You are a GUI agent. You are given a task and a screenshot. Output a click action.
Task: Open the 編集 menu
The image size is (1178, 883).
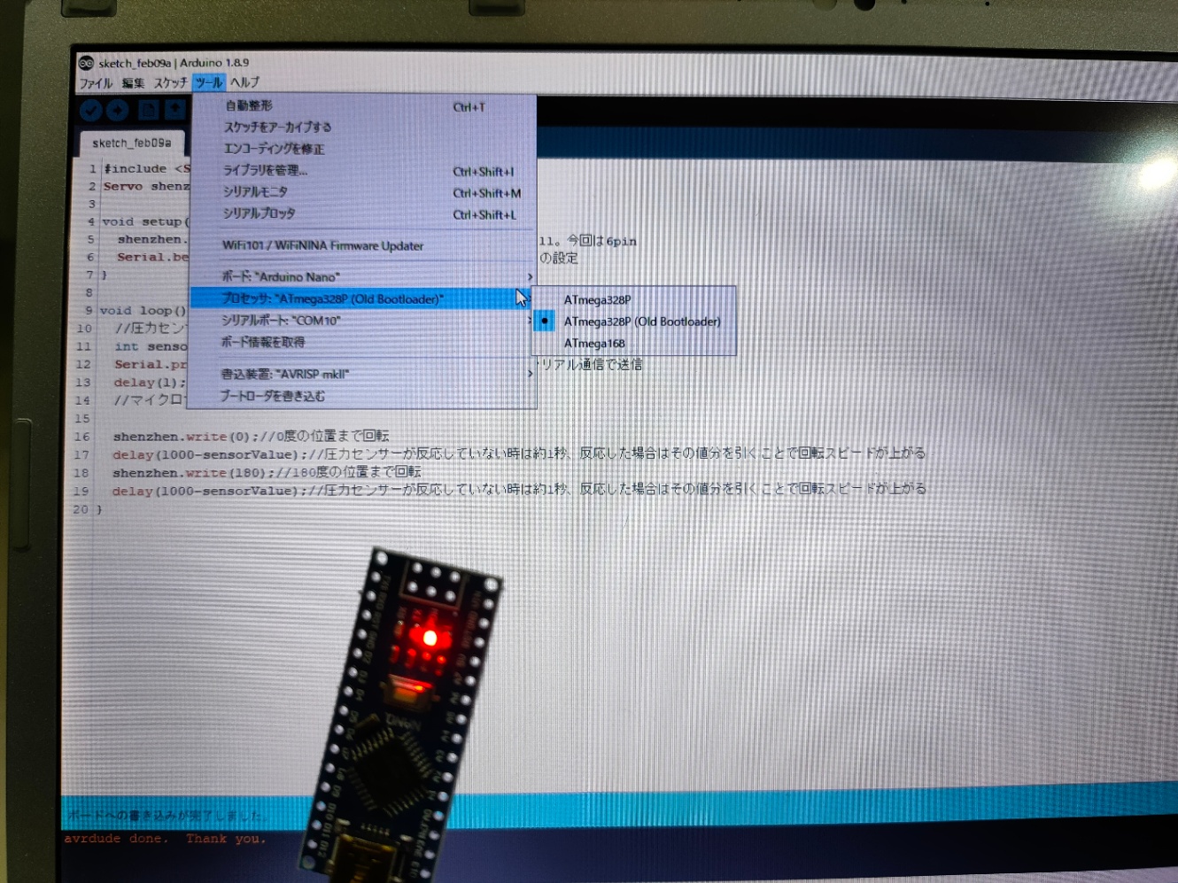[x=133, y=83]
